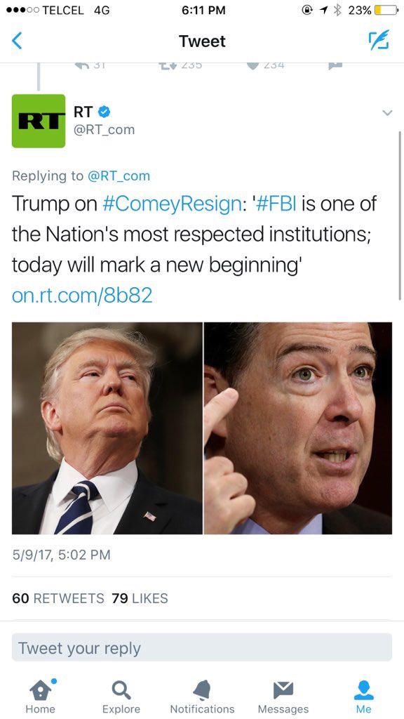404x719 pixels.
Task: Open the Home tab
Action: click(40, 696)
